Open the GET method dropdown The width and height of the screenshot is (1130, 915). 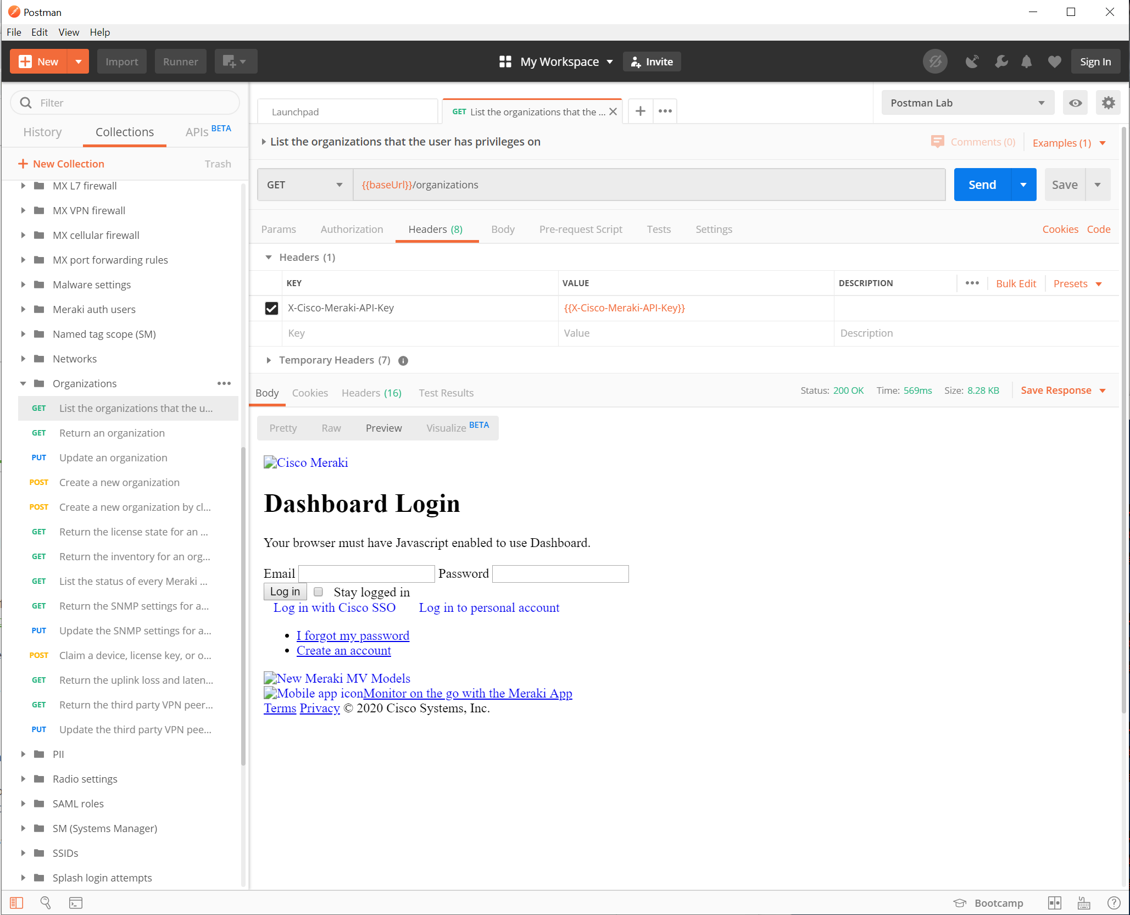click(304, 185)
